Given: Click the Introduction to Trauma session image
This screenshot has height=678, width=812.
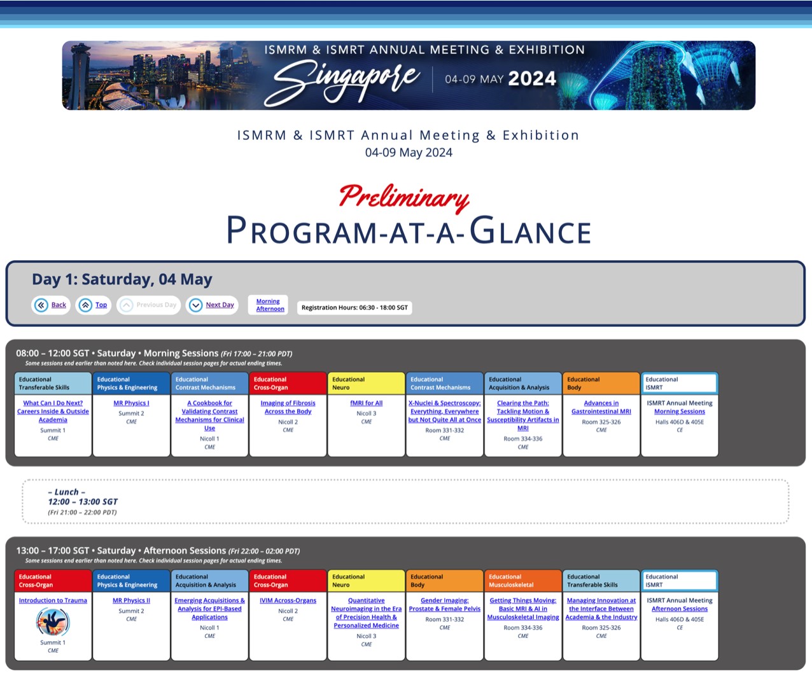Looking at the screenshot, I should coord(53,622).
